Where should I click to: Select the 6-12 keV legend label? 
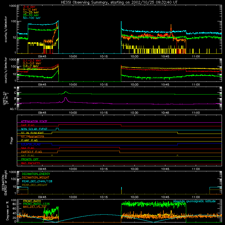point(30,10)
